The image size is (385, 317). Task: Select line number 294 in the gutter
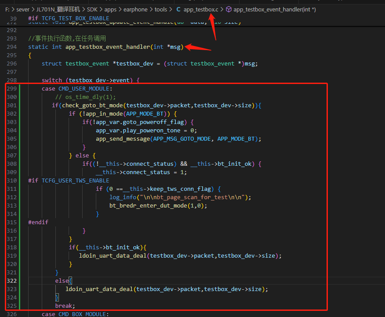(12, 47)
